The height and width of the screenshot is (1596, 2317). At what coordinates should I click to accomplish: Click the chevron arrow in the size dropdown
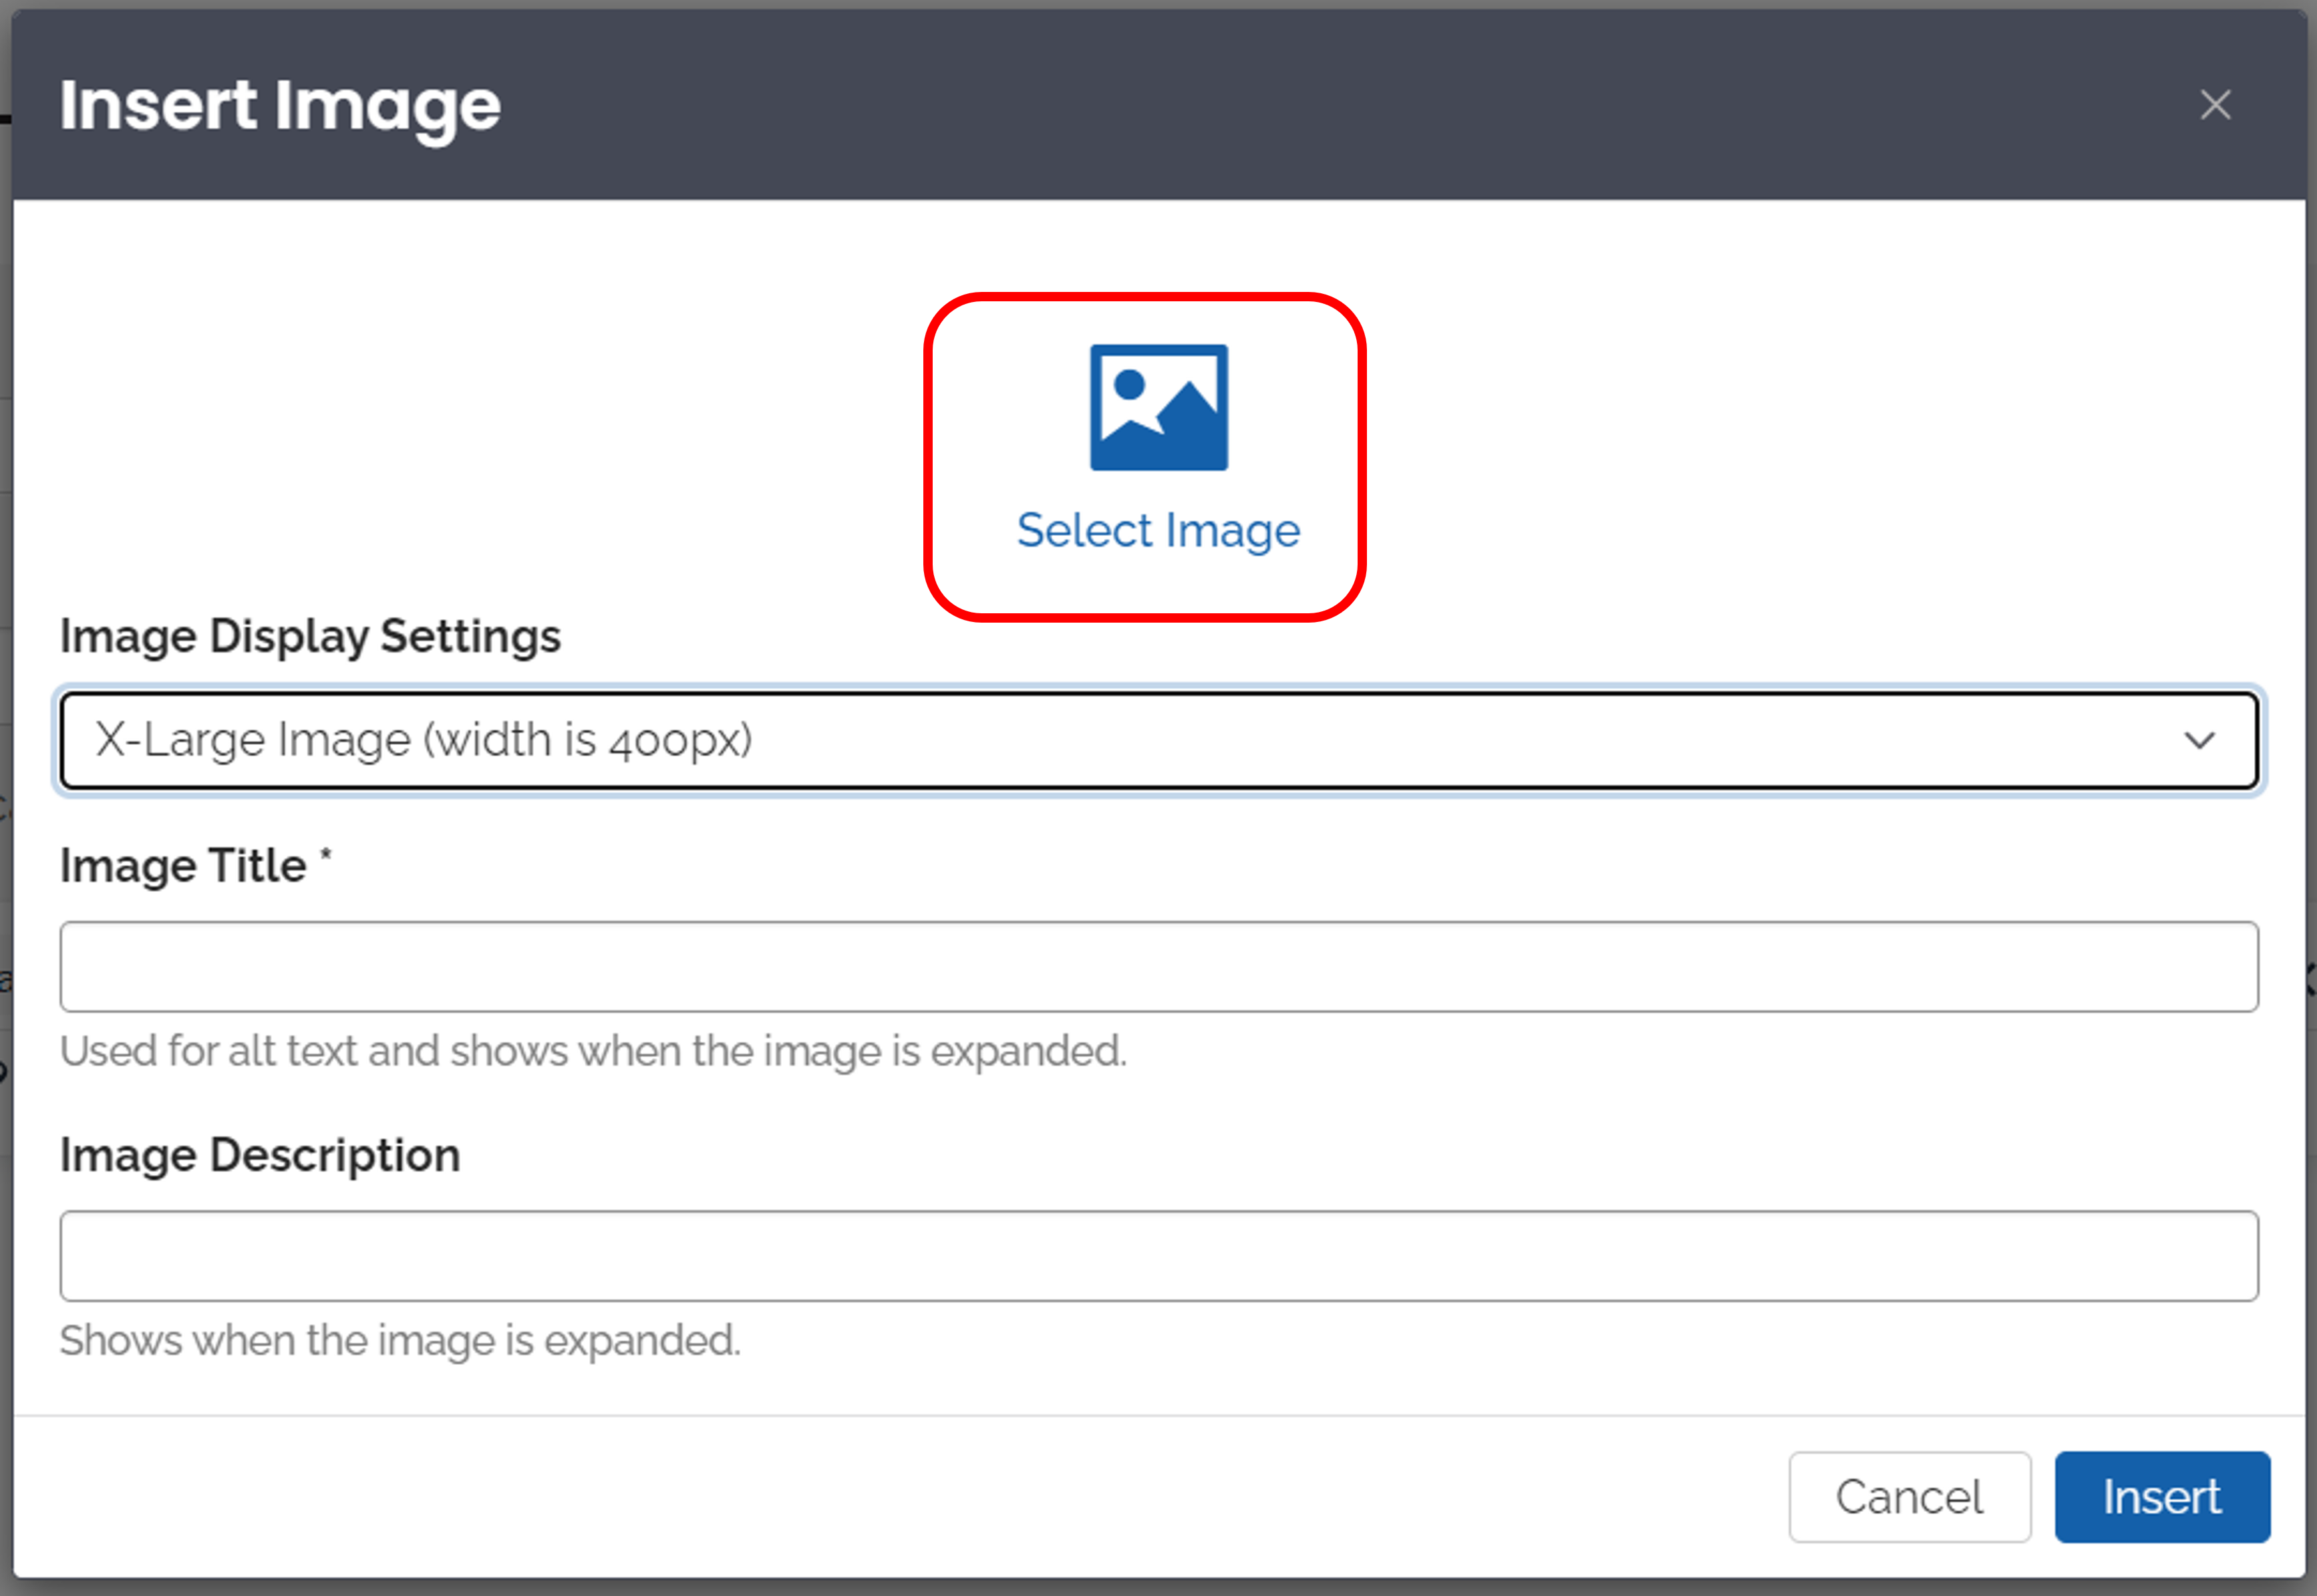2199,740
